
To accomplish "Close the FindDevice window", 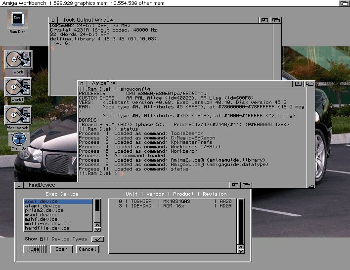I will click(x=19, y=185).
